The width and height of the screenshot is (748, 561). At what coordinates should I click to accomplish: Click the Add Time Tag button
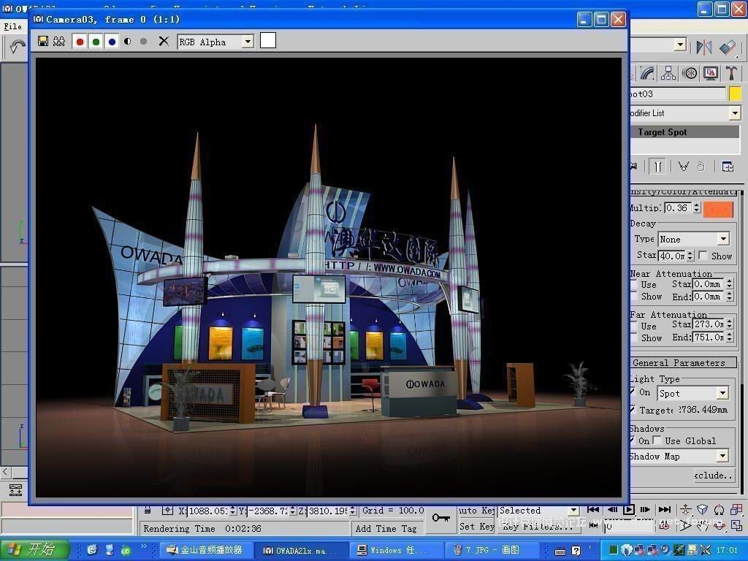(386, 529)
